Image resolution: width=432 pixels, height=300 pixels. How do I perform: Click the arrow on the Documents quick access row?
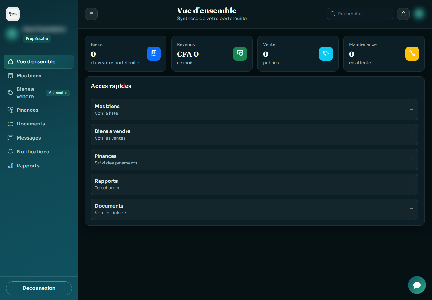pos(412,209)
